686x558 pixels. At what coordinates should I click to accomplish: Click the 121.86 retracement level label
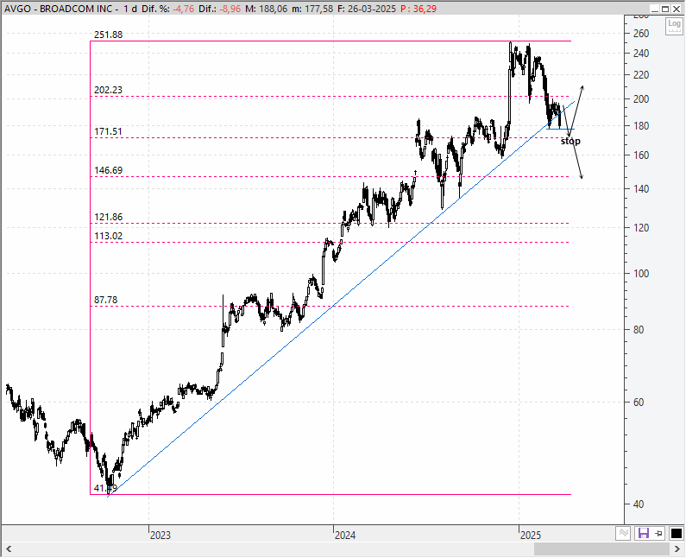tap(108, 217)
